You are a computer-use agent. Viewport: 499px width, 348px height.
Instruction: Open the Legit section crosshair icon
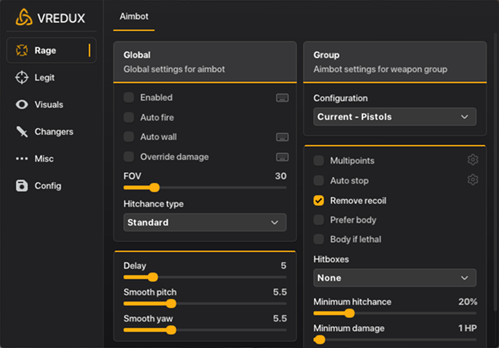22,77
